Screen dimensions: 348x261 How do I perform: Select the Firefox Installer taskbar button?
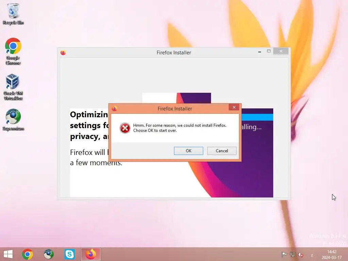[x=90, y=254]
